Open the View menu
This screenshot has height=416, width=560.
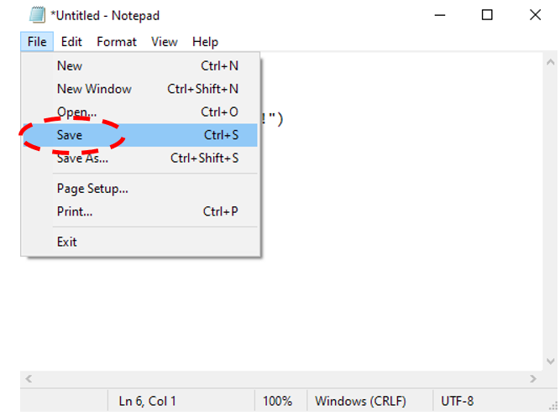(x=165, y=42)
